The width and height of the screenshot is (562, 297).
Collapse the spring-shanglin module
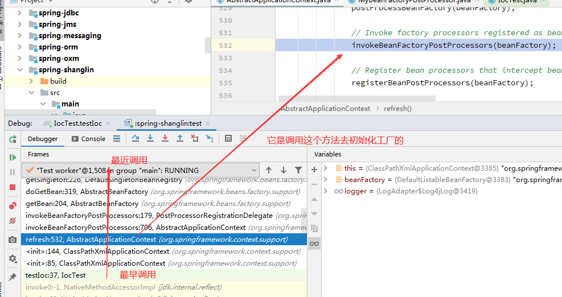click(x=20, y=70)
